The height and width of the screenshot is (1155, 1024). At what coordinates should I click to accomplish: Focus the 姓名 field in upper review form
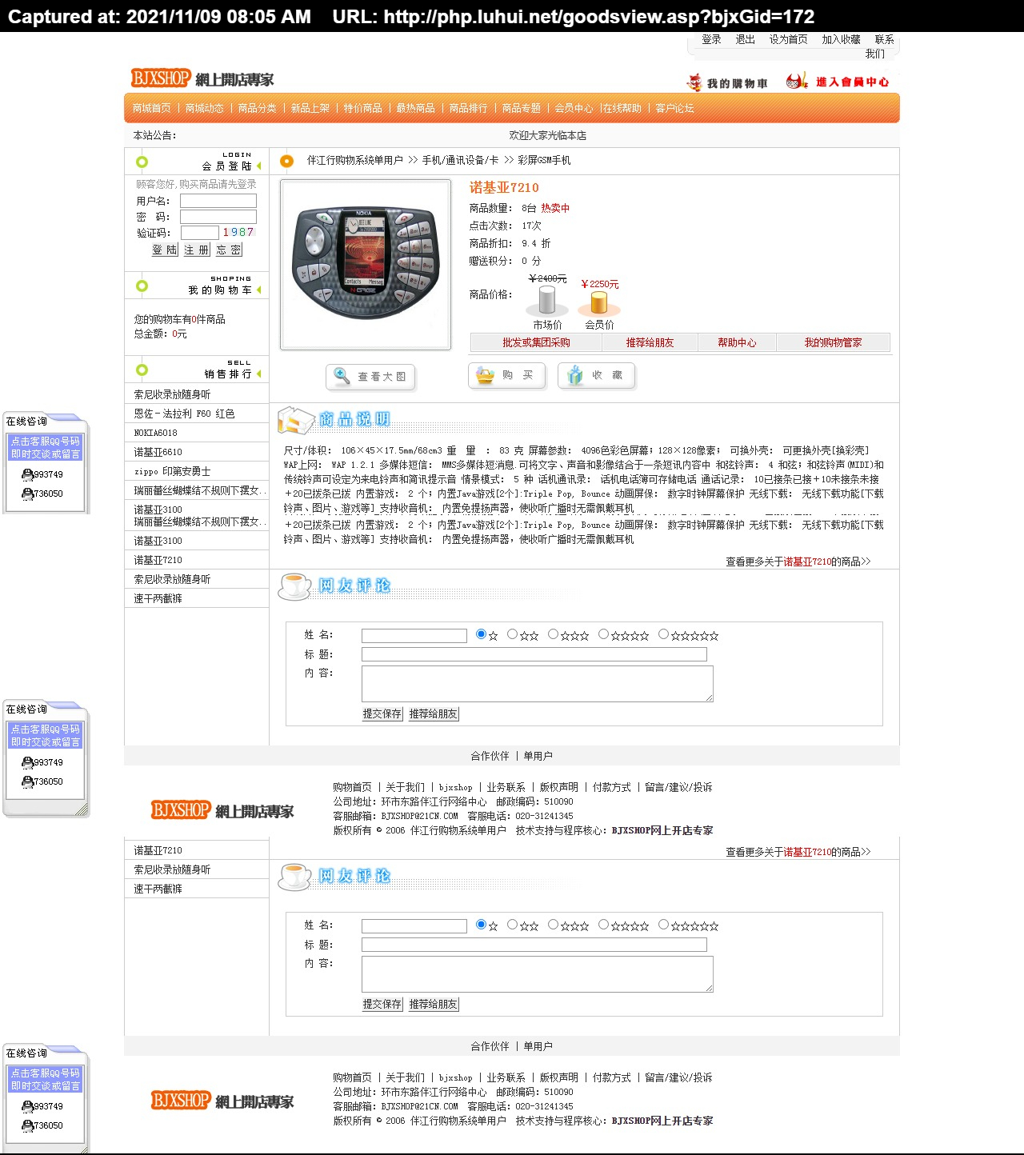coord(414,636)
